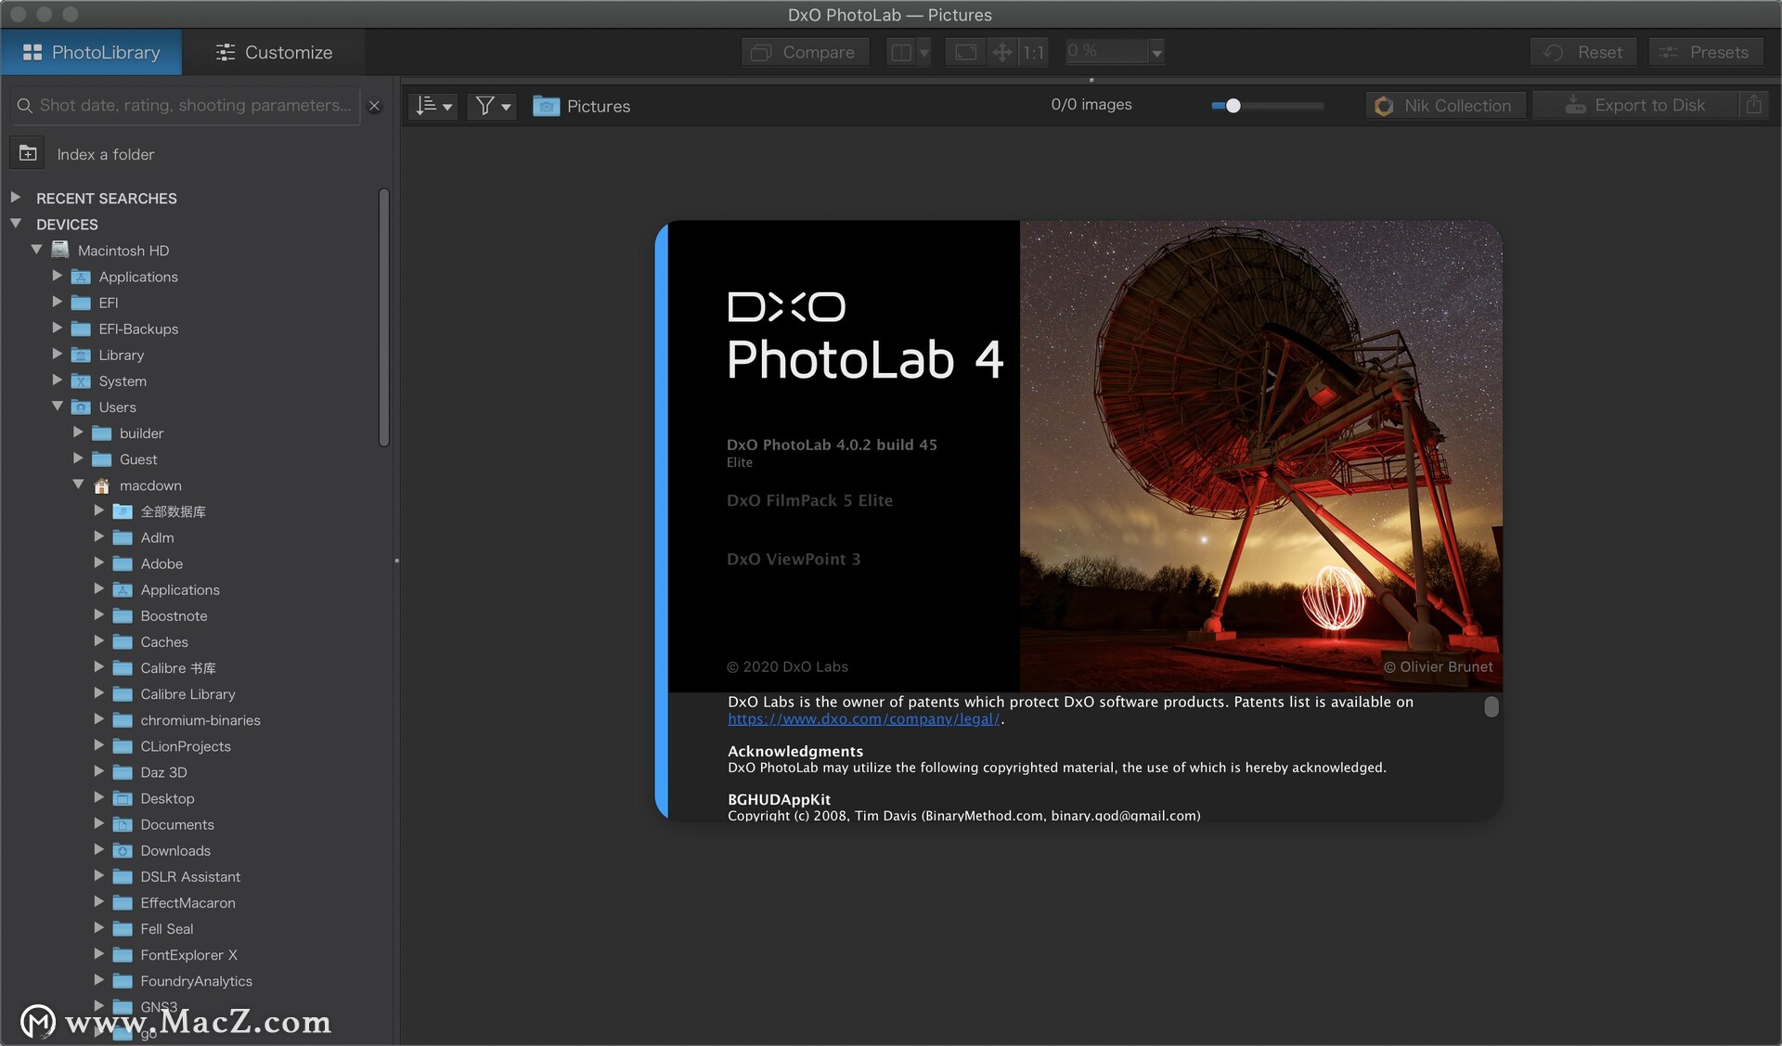Click the folder tree scrollbar
Screen dimensions: 1782x1046
coord(383,317)
